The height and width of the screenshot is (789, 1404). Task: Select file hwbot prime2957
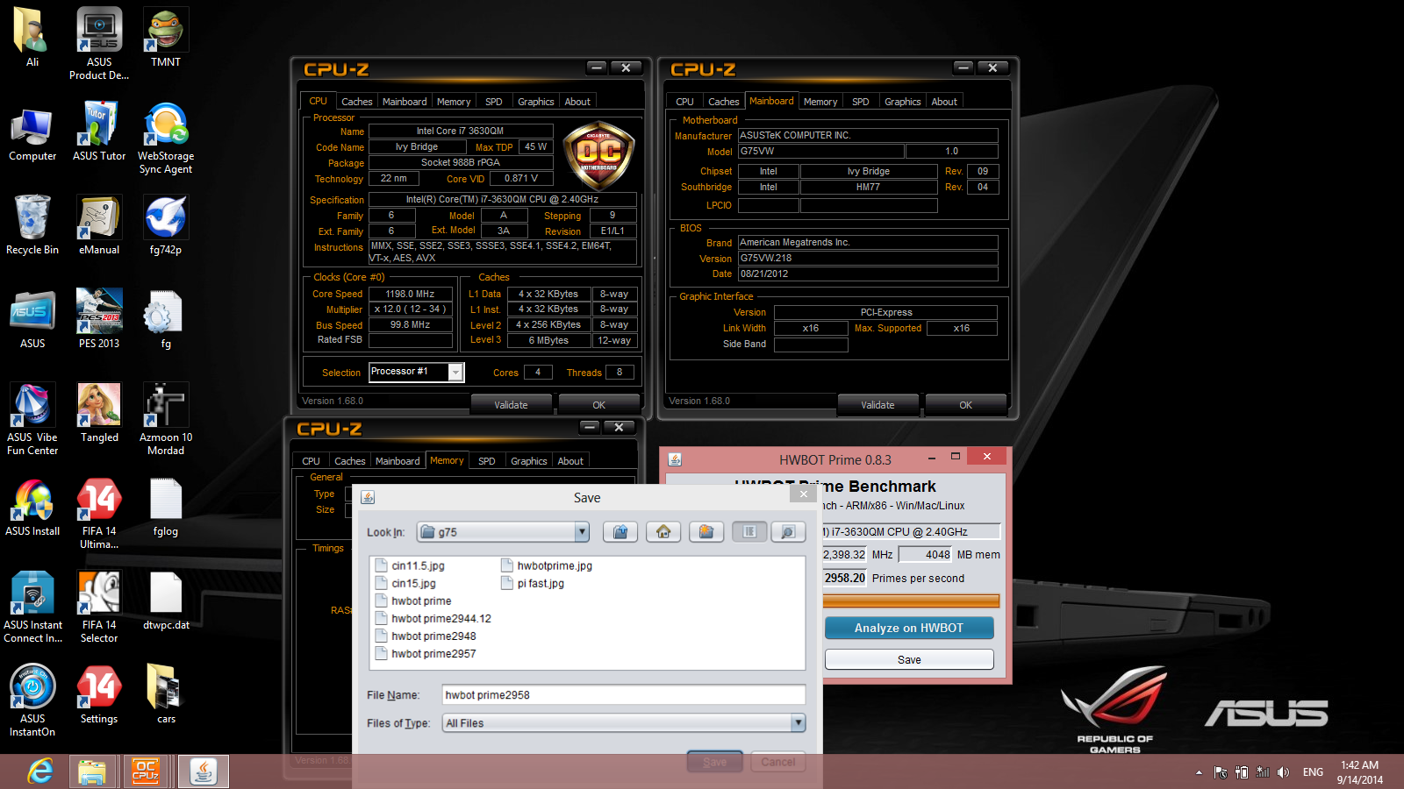point(426,653)
